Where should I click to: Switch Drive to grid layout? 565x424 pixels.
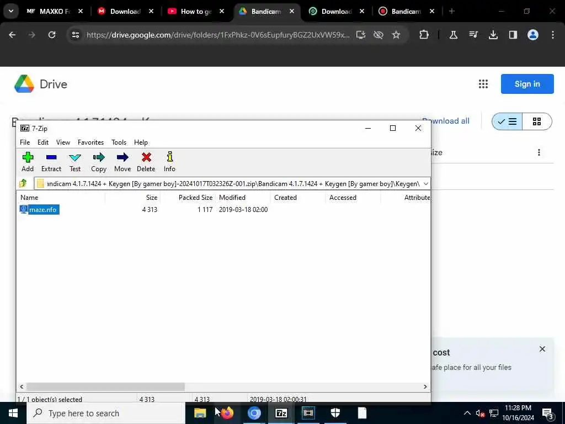coord(537,121)
